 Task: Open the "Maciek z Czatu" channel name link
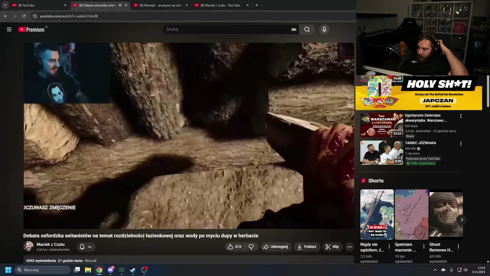click(x=51, y=244)
